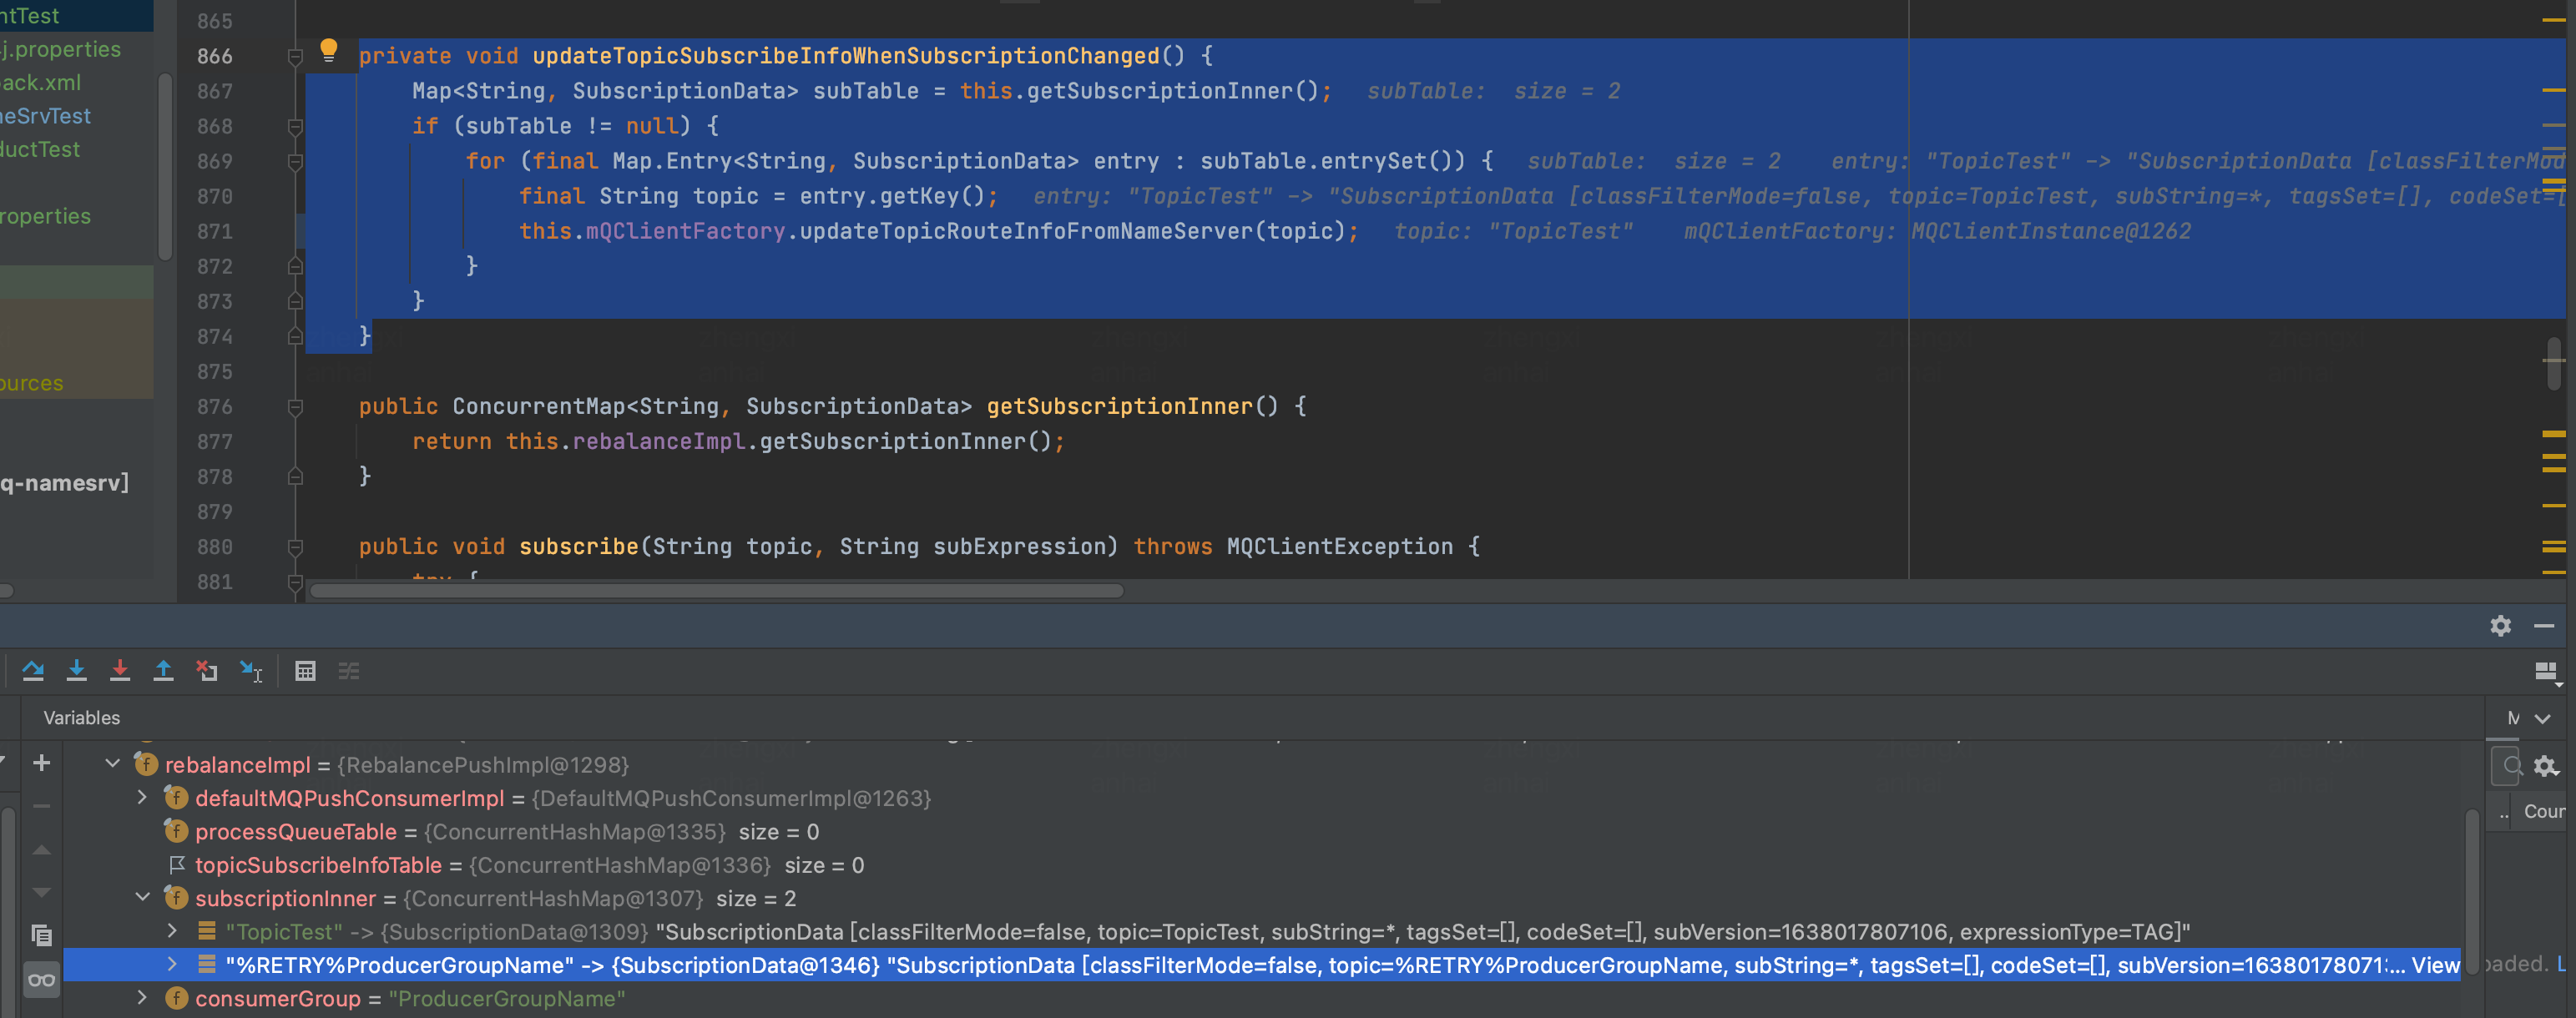Open the Evaluate Expression calculator icon
The width and height of the screenshot is (2576, 1018).
coord(305,671)
